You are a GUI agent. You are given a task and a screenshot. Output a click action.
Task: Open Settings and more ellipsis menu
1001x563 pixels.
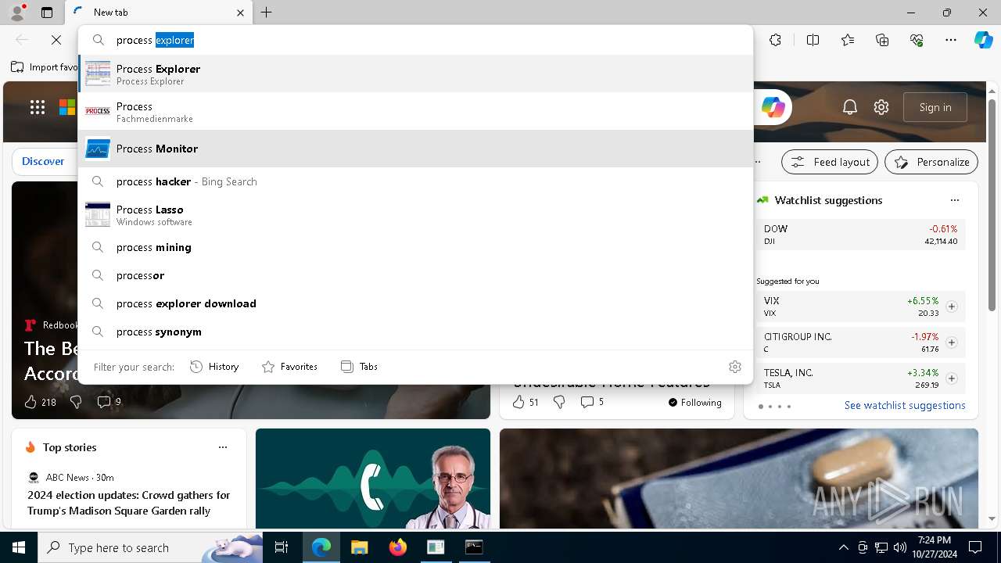[951, 40]
